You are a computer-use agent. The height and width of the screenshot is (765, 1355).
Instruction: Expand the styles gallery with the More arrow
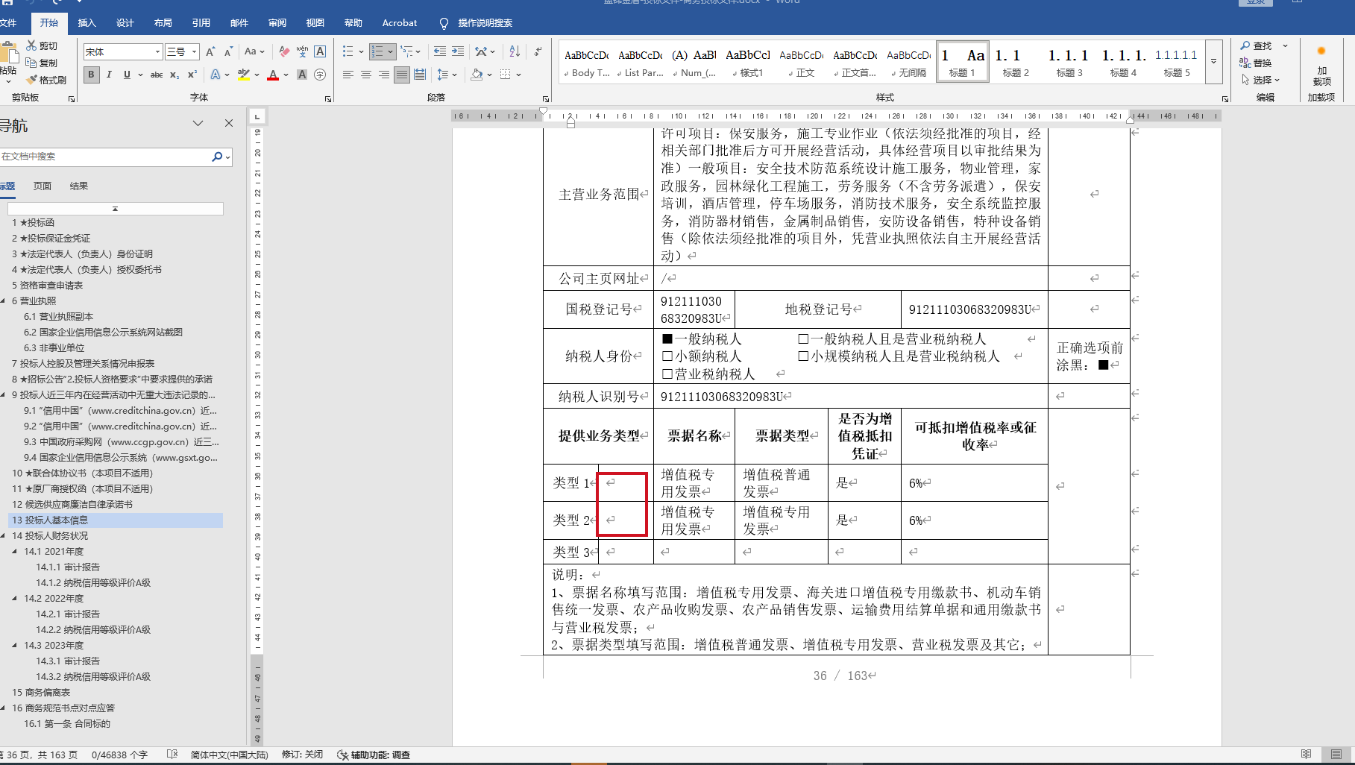(1213, 60)
